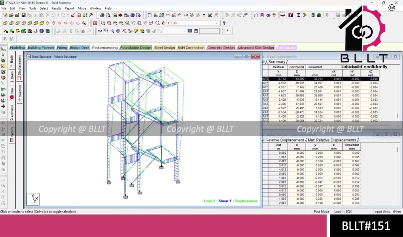
Task: Open the File menu
Action: tap(4, 8)
